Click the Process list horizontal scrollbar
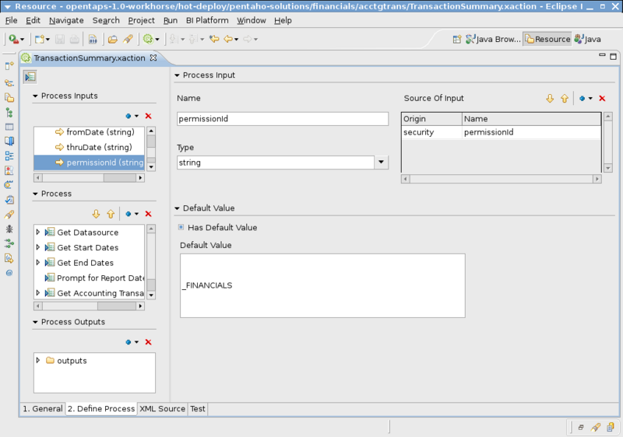 click(89, 306)
